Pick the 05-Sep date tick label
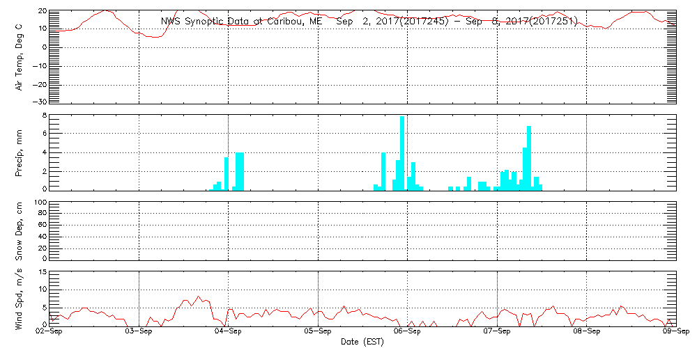The height and width of the screenshot is (348, 697). [318, 333]
